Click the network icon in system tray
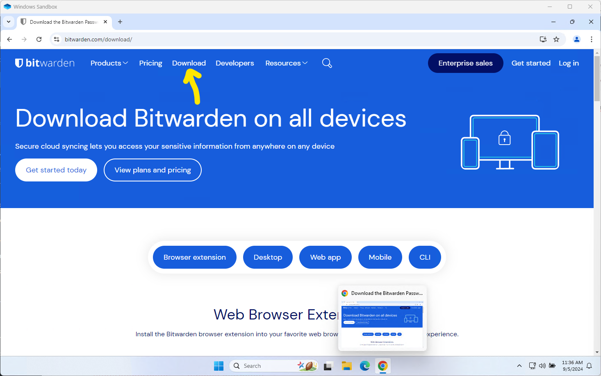The height and width of the screenshot is (376, 601). [x=533, y=366]
